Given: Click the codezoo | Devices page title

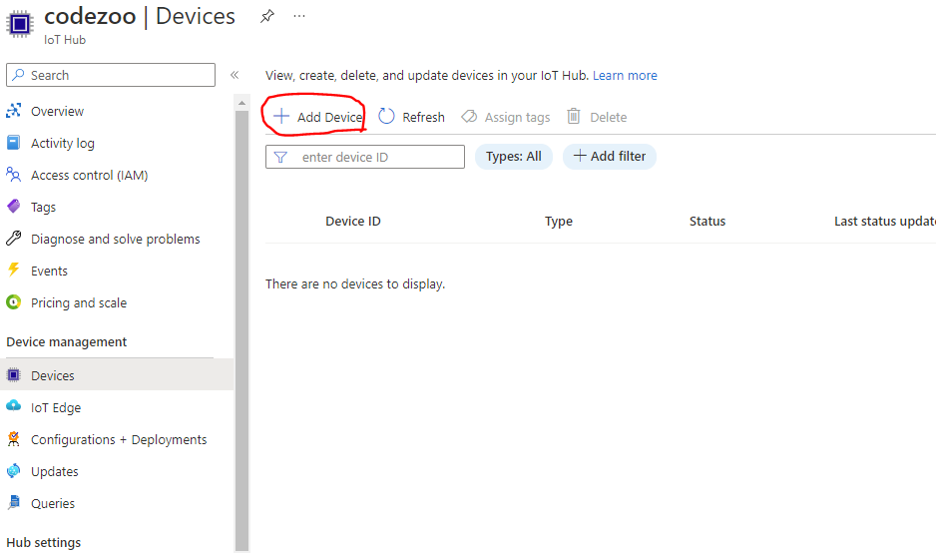Looking at the screenshot, I should tap(140, 16).
